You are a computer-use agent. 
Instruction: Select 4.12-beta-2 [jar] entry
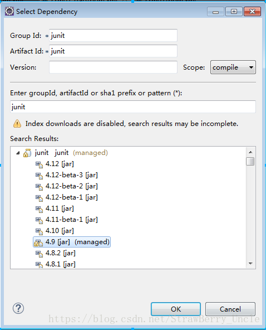pyautogui.click(x=72, y=186)
